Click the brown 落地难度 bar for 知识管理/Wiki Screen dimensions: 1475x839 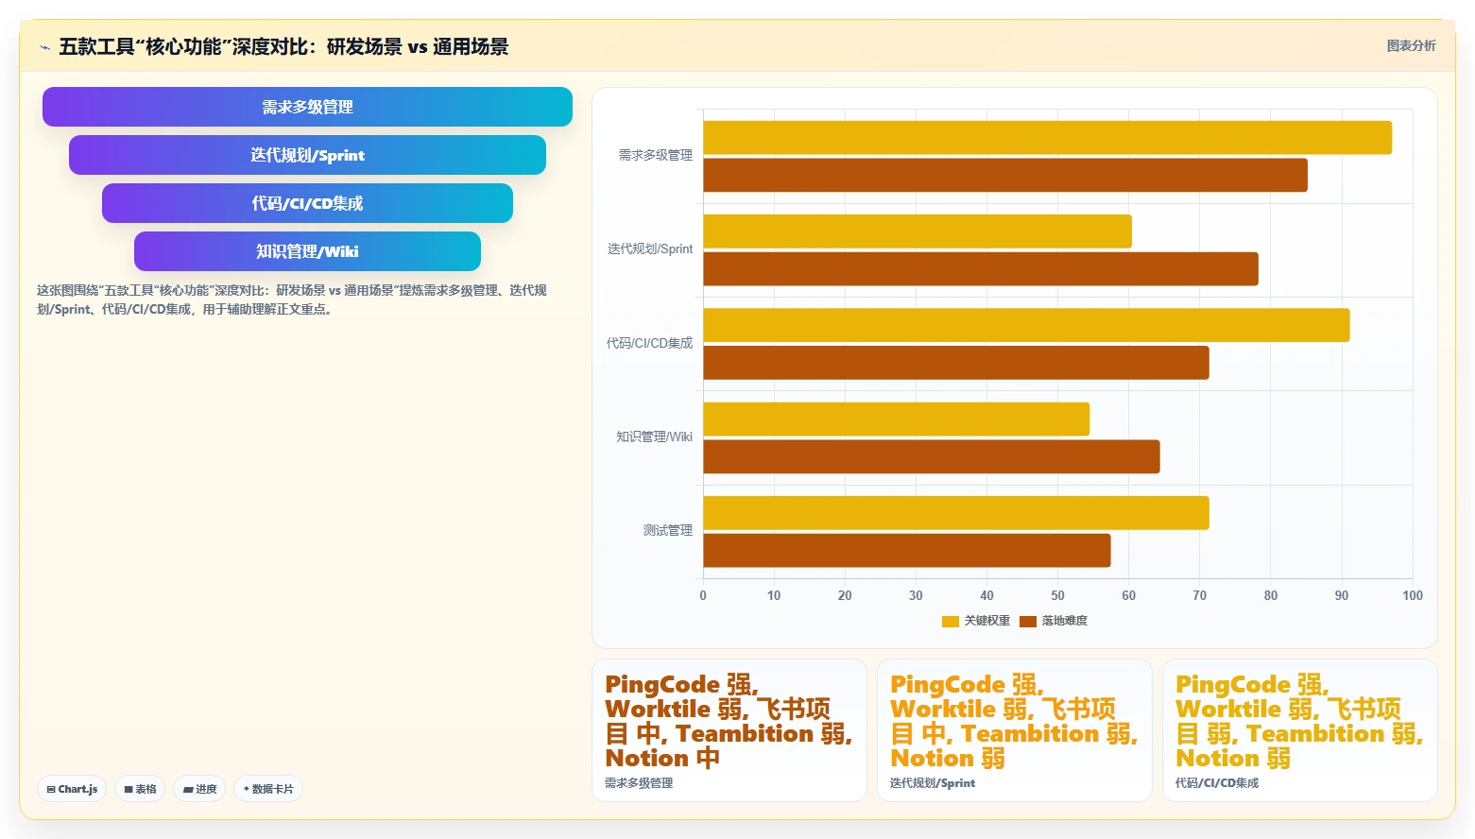(x=932, y=457)
